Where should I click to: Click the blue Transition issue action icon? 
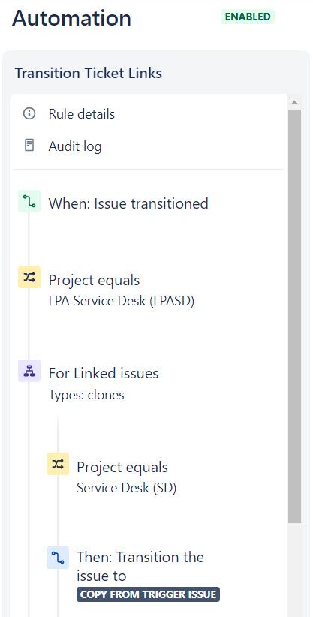(x=58, y=558)
